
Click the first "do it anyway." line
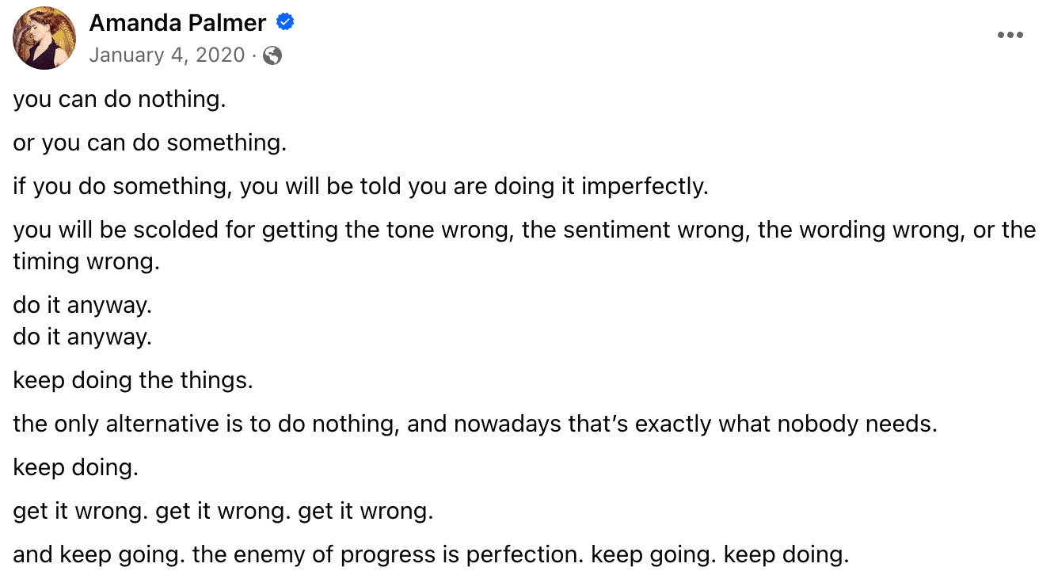82,305
